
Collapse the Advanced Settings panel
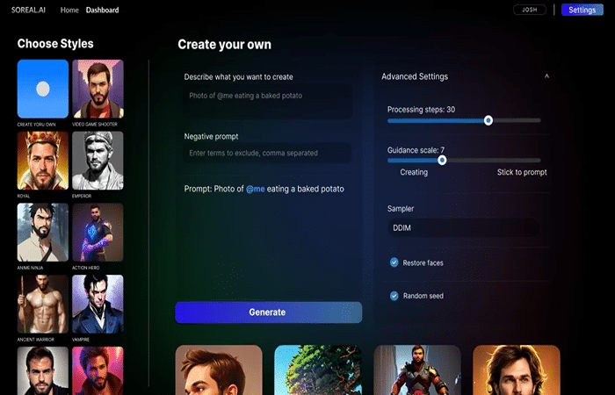[546, 77]
